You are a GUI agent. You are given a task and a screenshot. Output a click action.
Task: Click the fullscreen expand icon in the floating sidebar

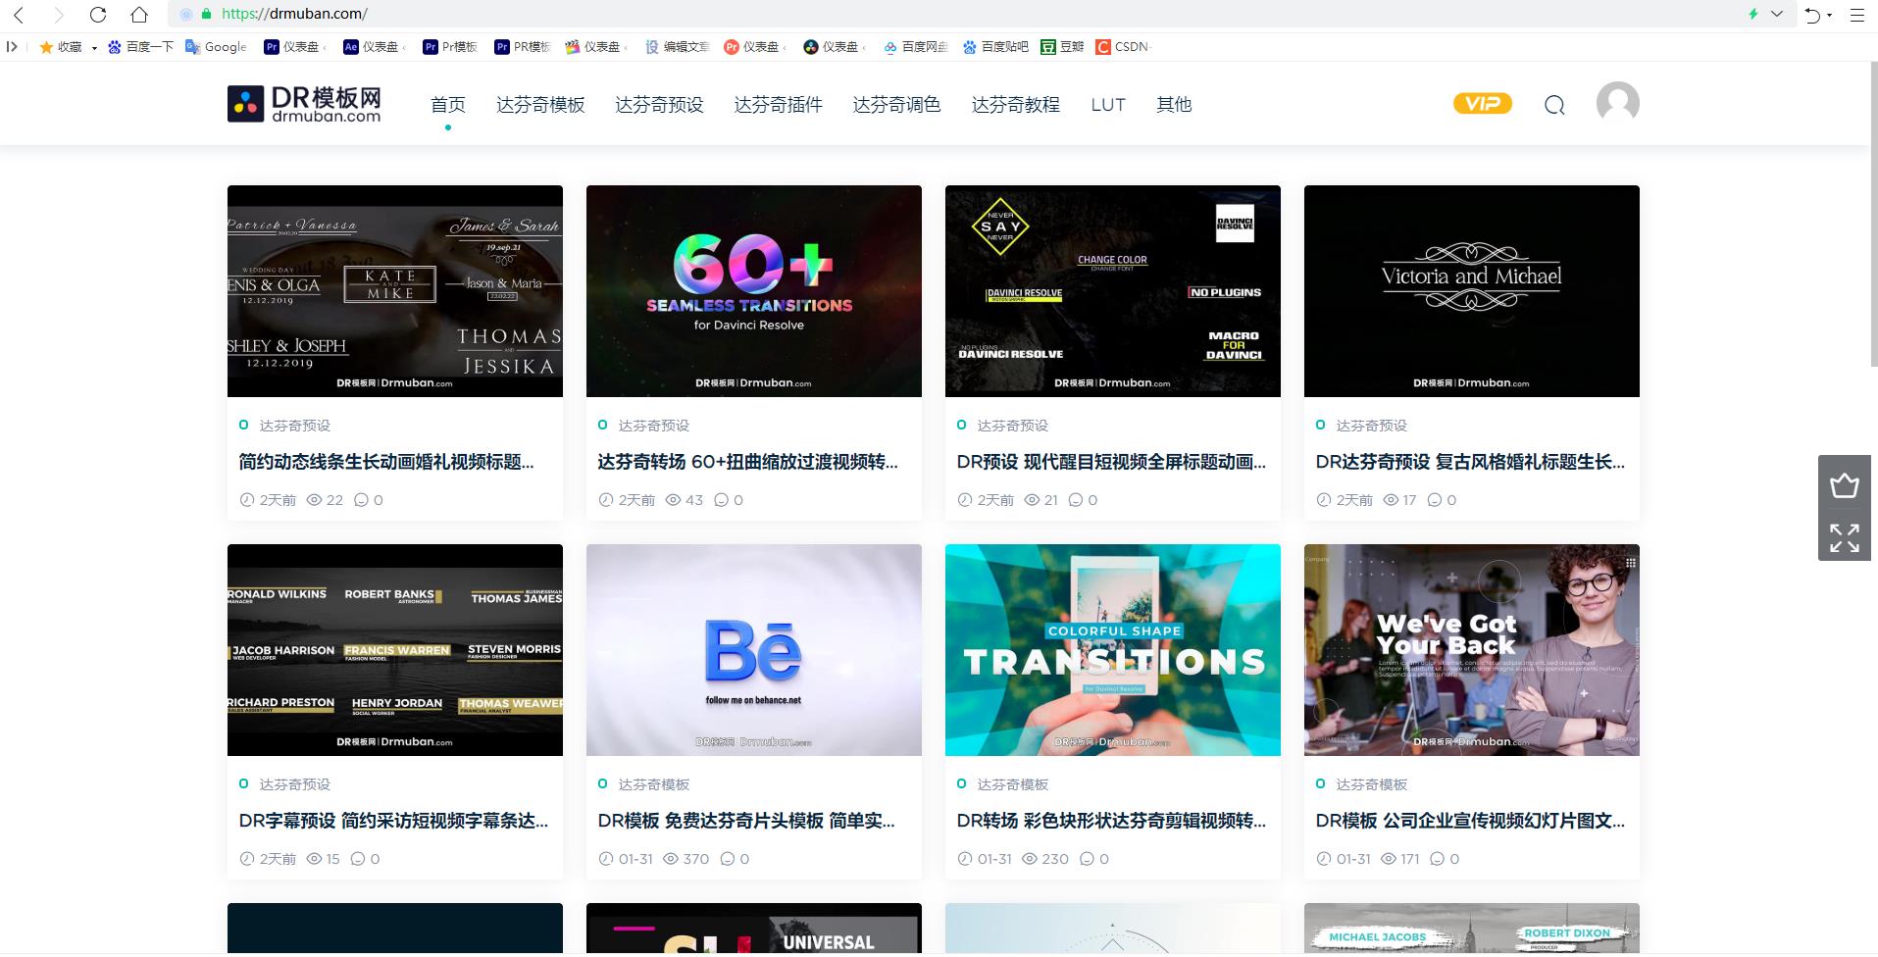[x=1845, y=538]
